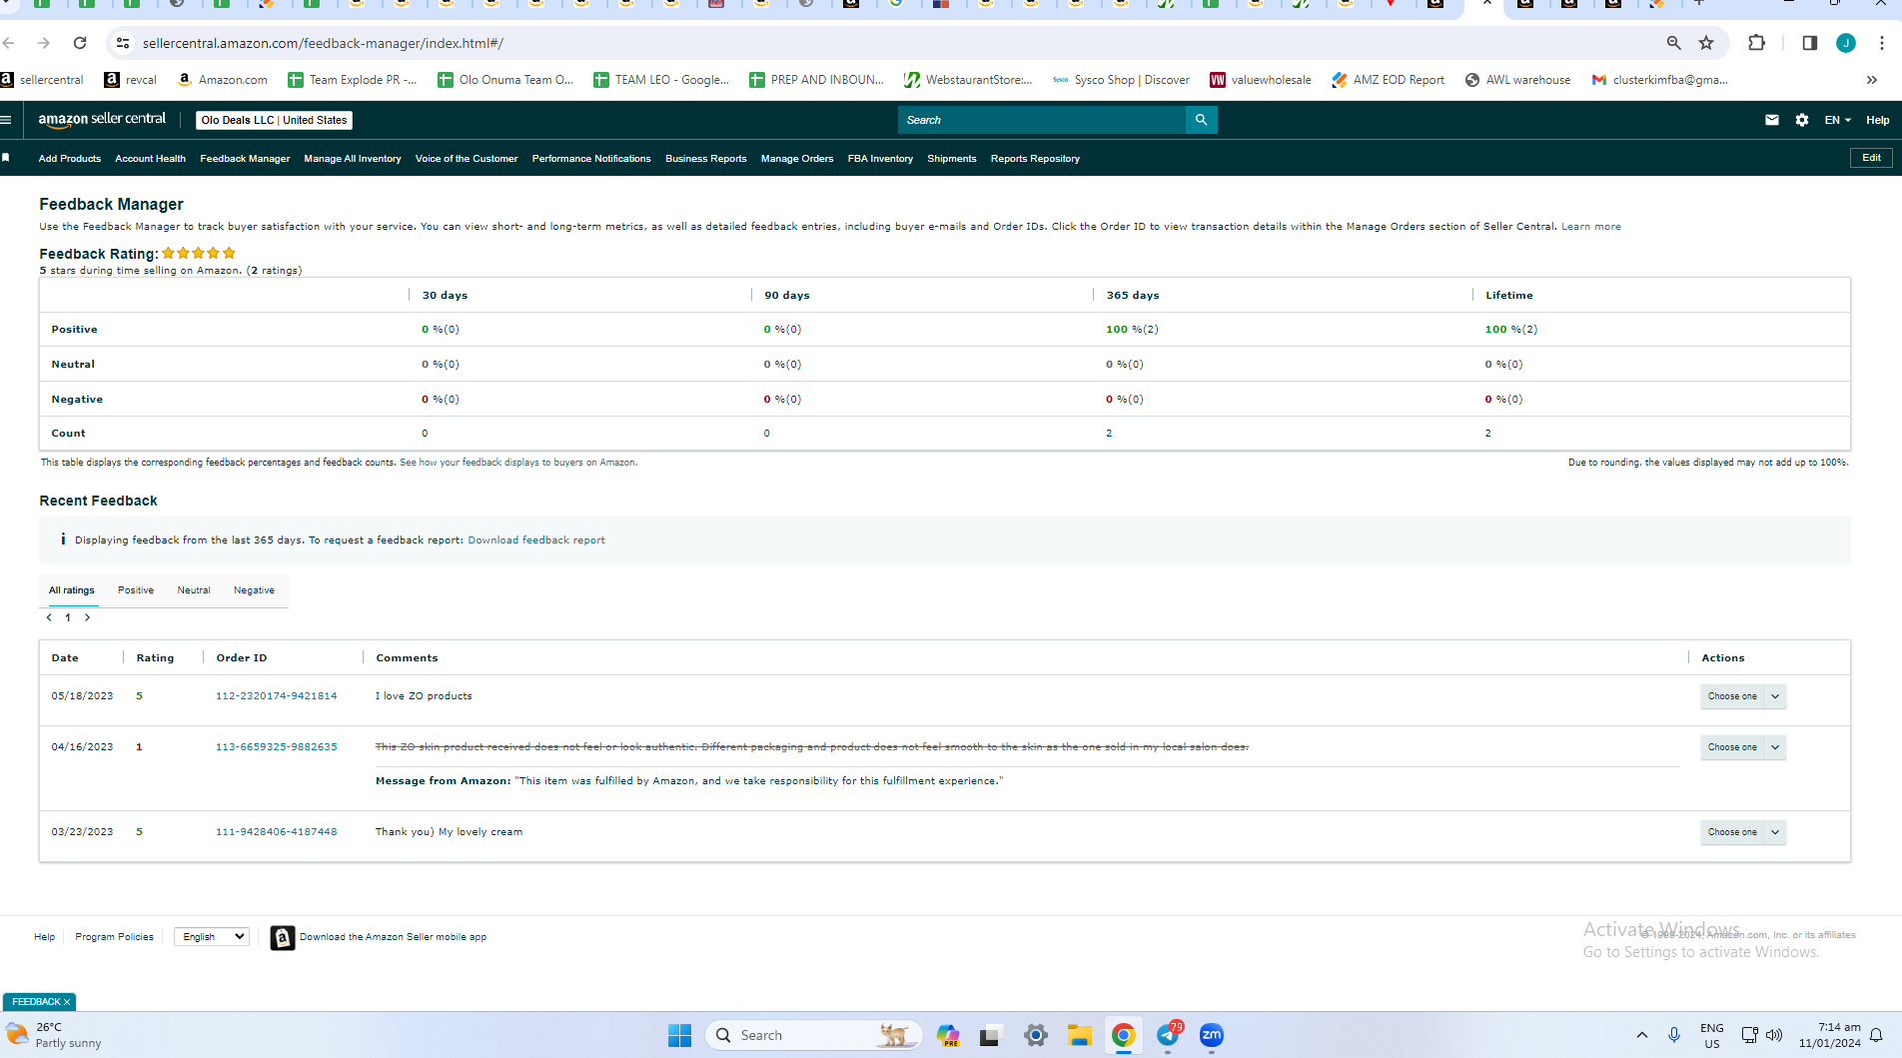Close the FEEDBACK tab at bottom left
Image resolution: width=1902 pixels, height=1058 pixels.
[67, 1002]
